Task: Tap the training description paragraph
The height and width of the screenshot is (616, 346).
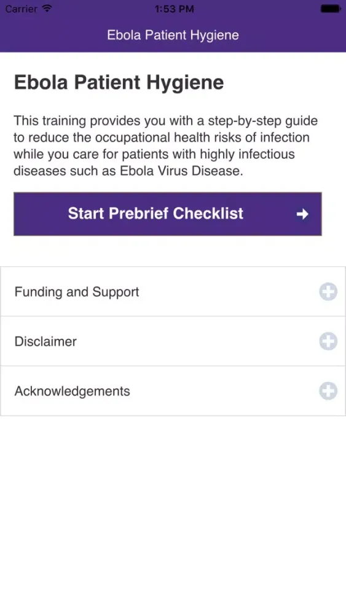Action: click(x=166, y=146)
